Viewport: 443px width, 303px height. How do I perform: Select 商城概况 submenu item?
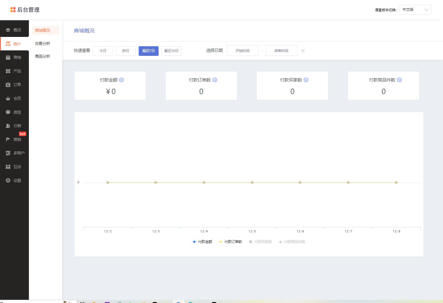click(x=46, y=30)
